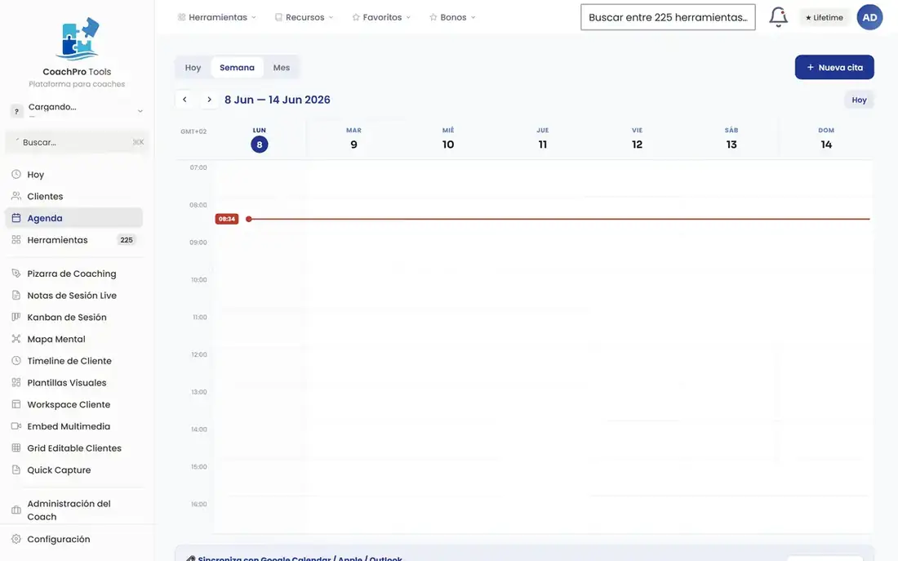This screenshot has width=898, height=561.
Task: Click the CoachPro Tools puzzle logo
Action: coord(78,38)
